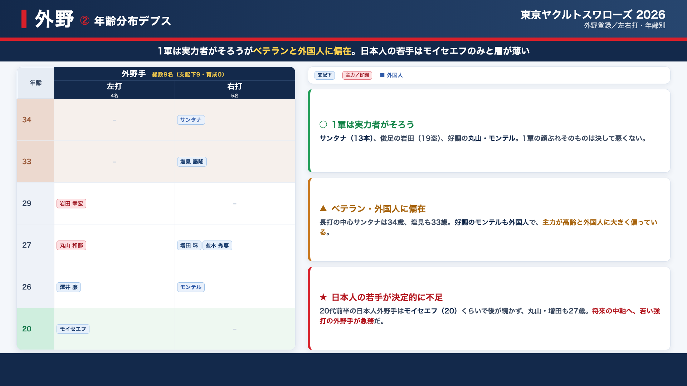Click the 右打 column header

coord(235,86)
